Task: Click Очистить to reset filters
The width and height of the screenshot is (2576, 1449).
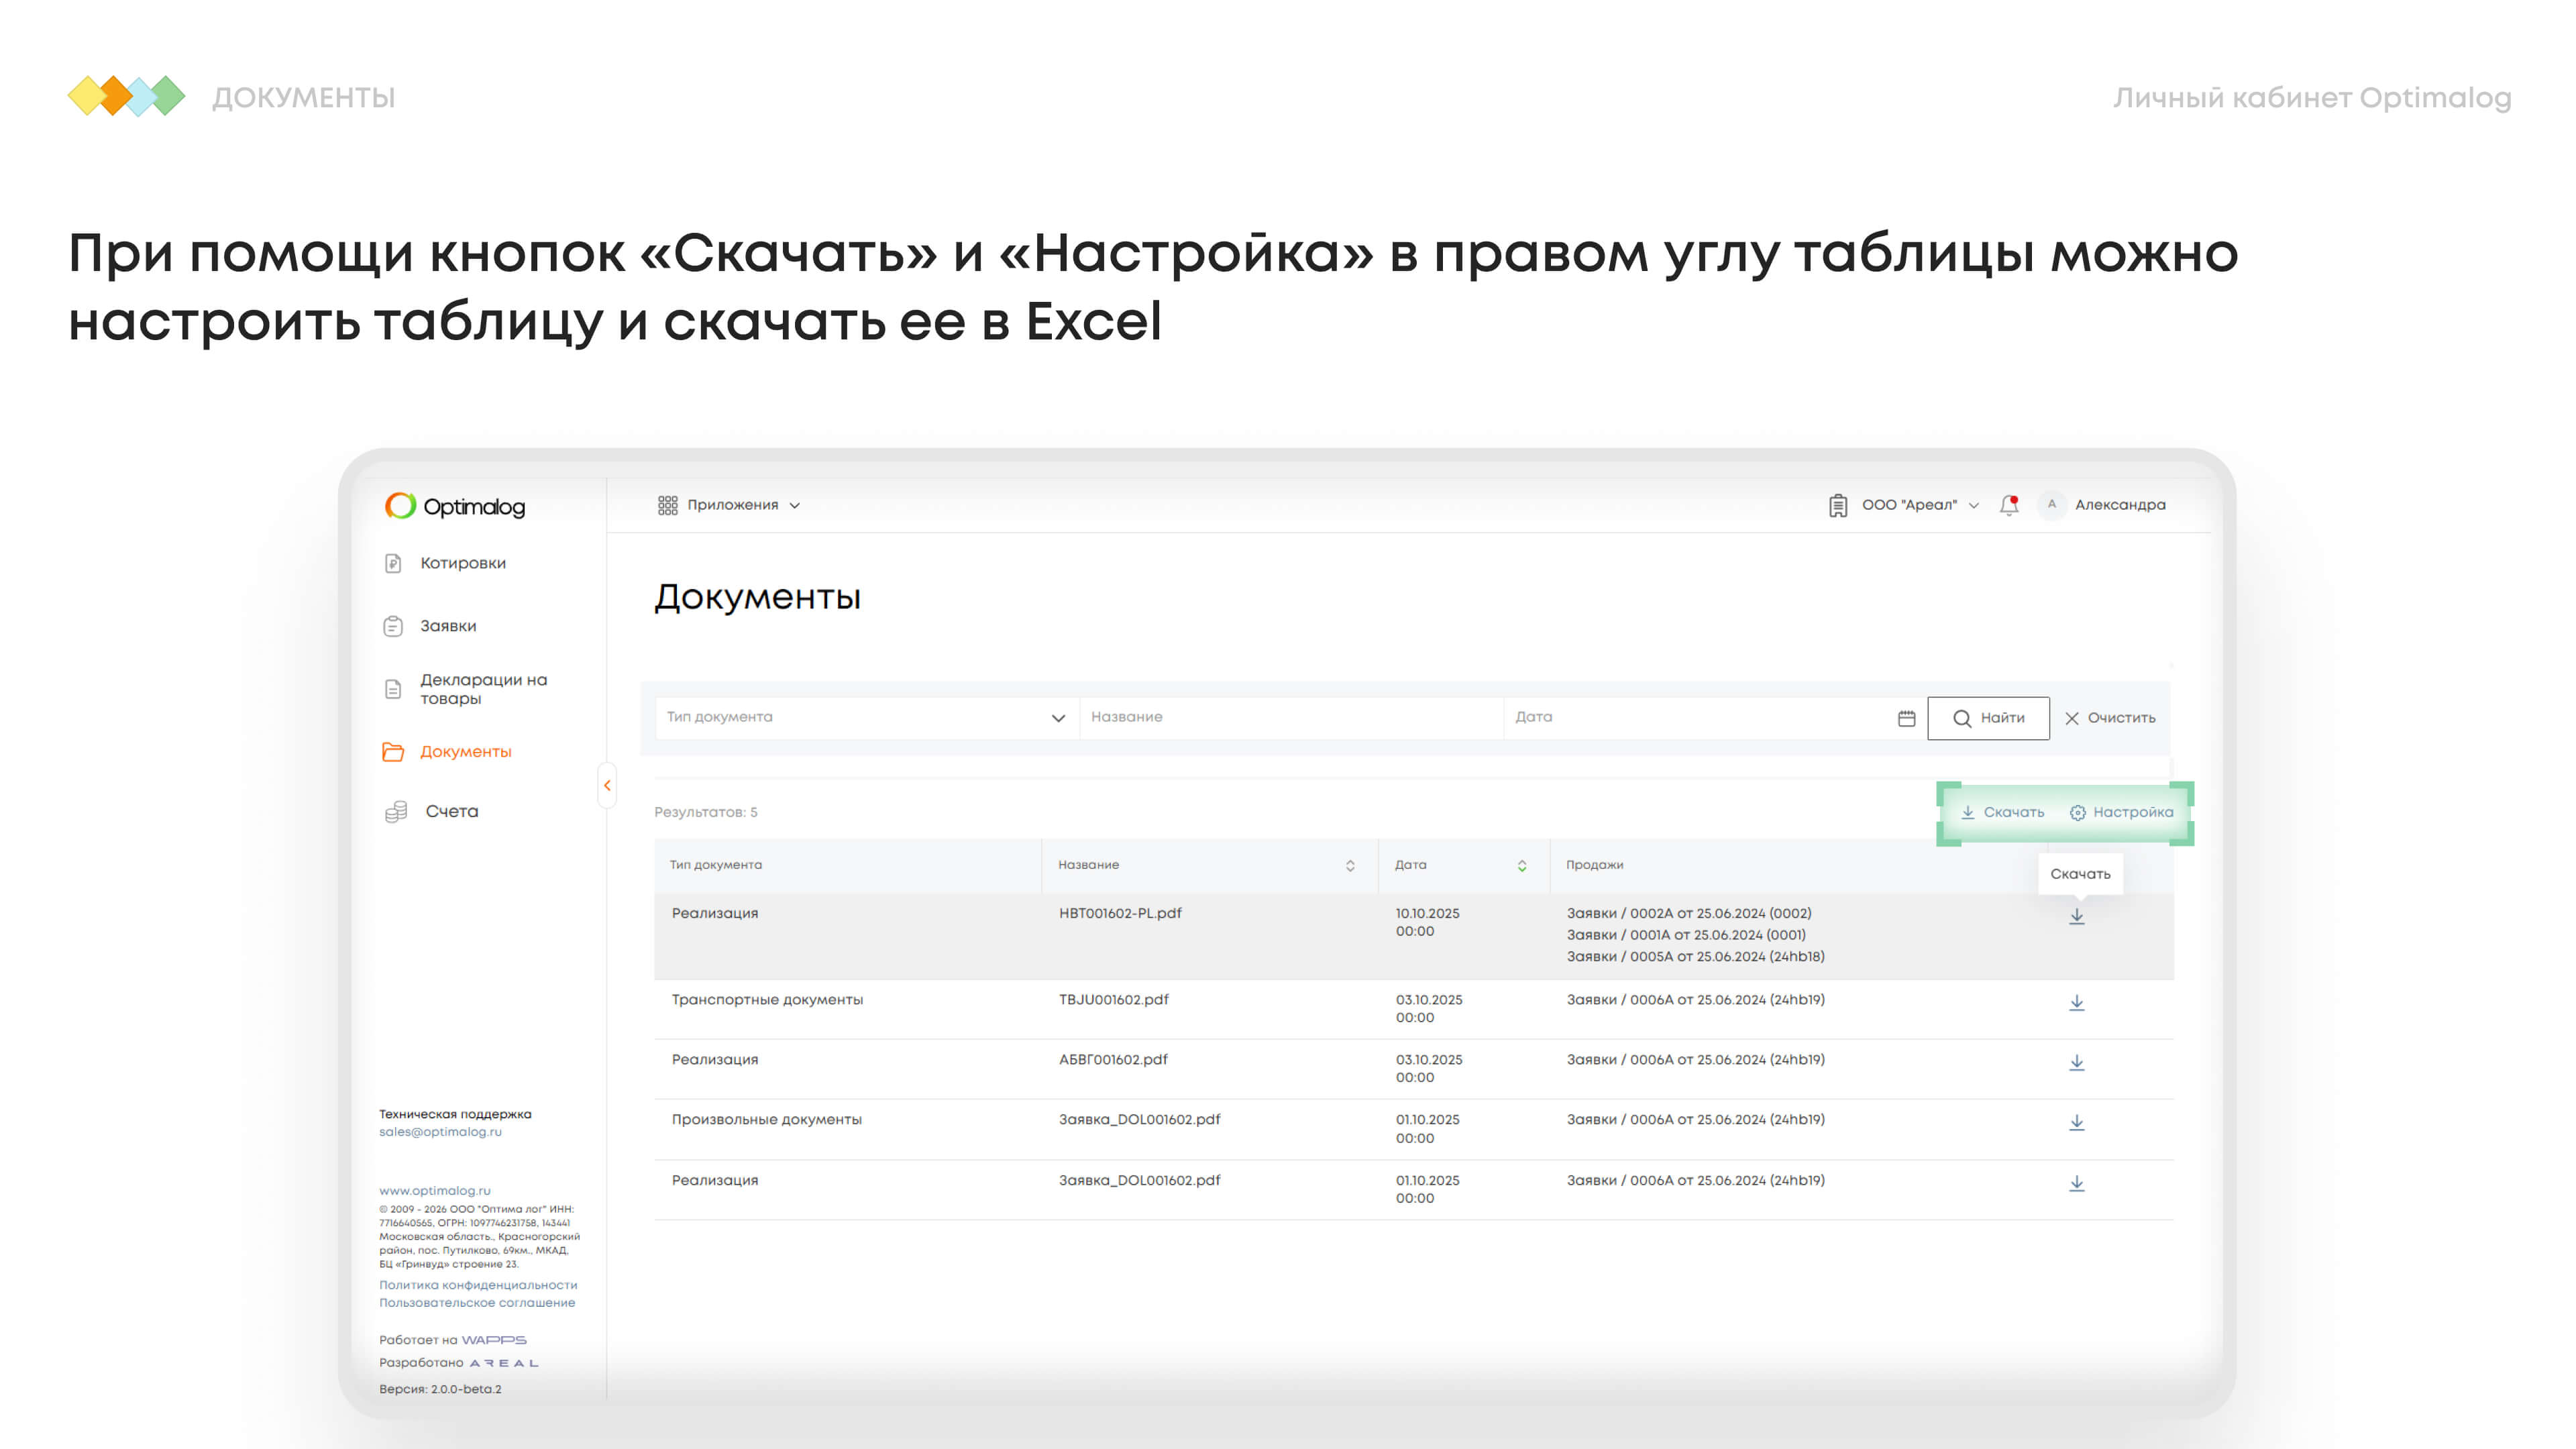Action: point(2110,718)
